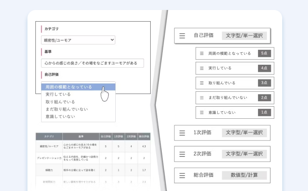
Task: Click the 2次評価 column header in the table
Action: pyautogui.click(x=131, y=137)
